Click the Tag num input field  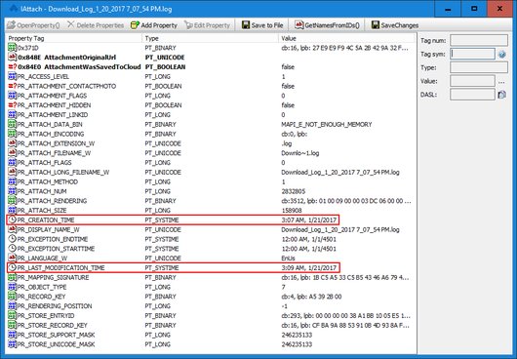pyautogui.click(x=479, y=41)
